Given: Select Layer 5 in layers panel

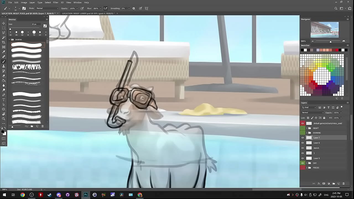Looking at the screenshot, I should 317,158.
